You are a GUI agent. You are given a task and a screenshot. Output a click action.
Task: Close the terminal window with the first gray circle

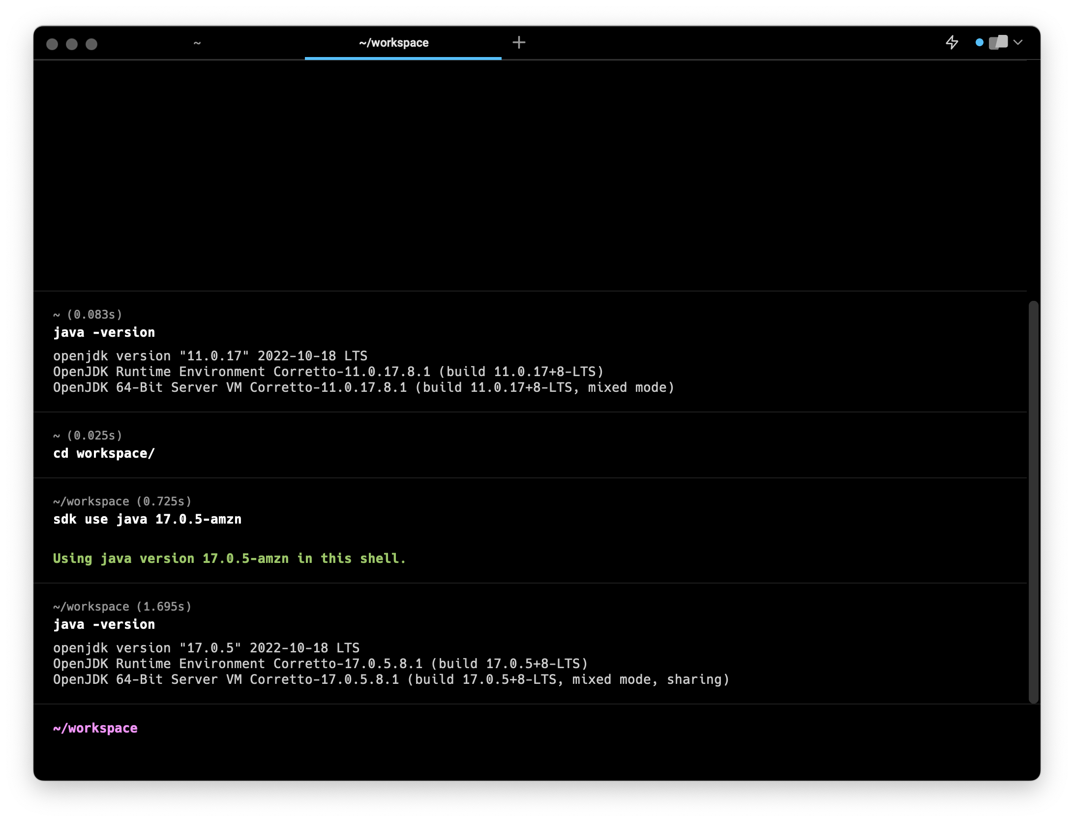(x=52, y=44)
